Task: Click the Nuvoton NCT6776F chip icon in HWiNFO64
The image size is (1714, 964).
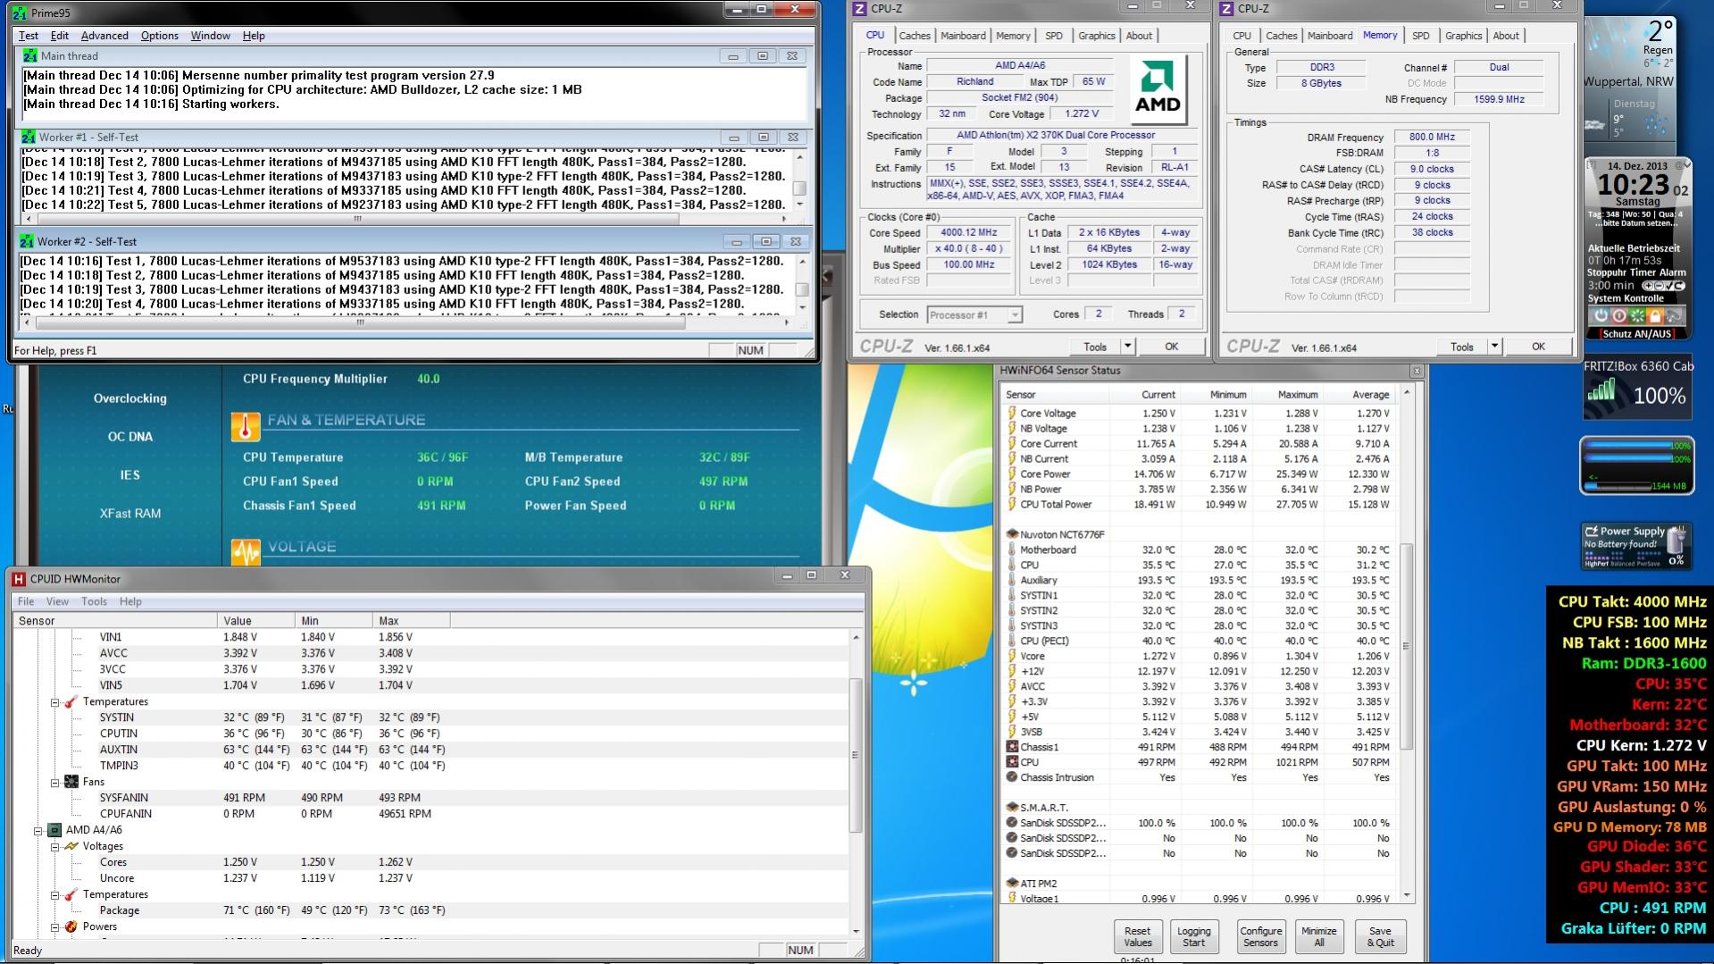Action: 1012,534
